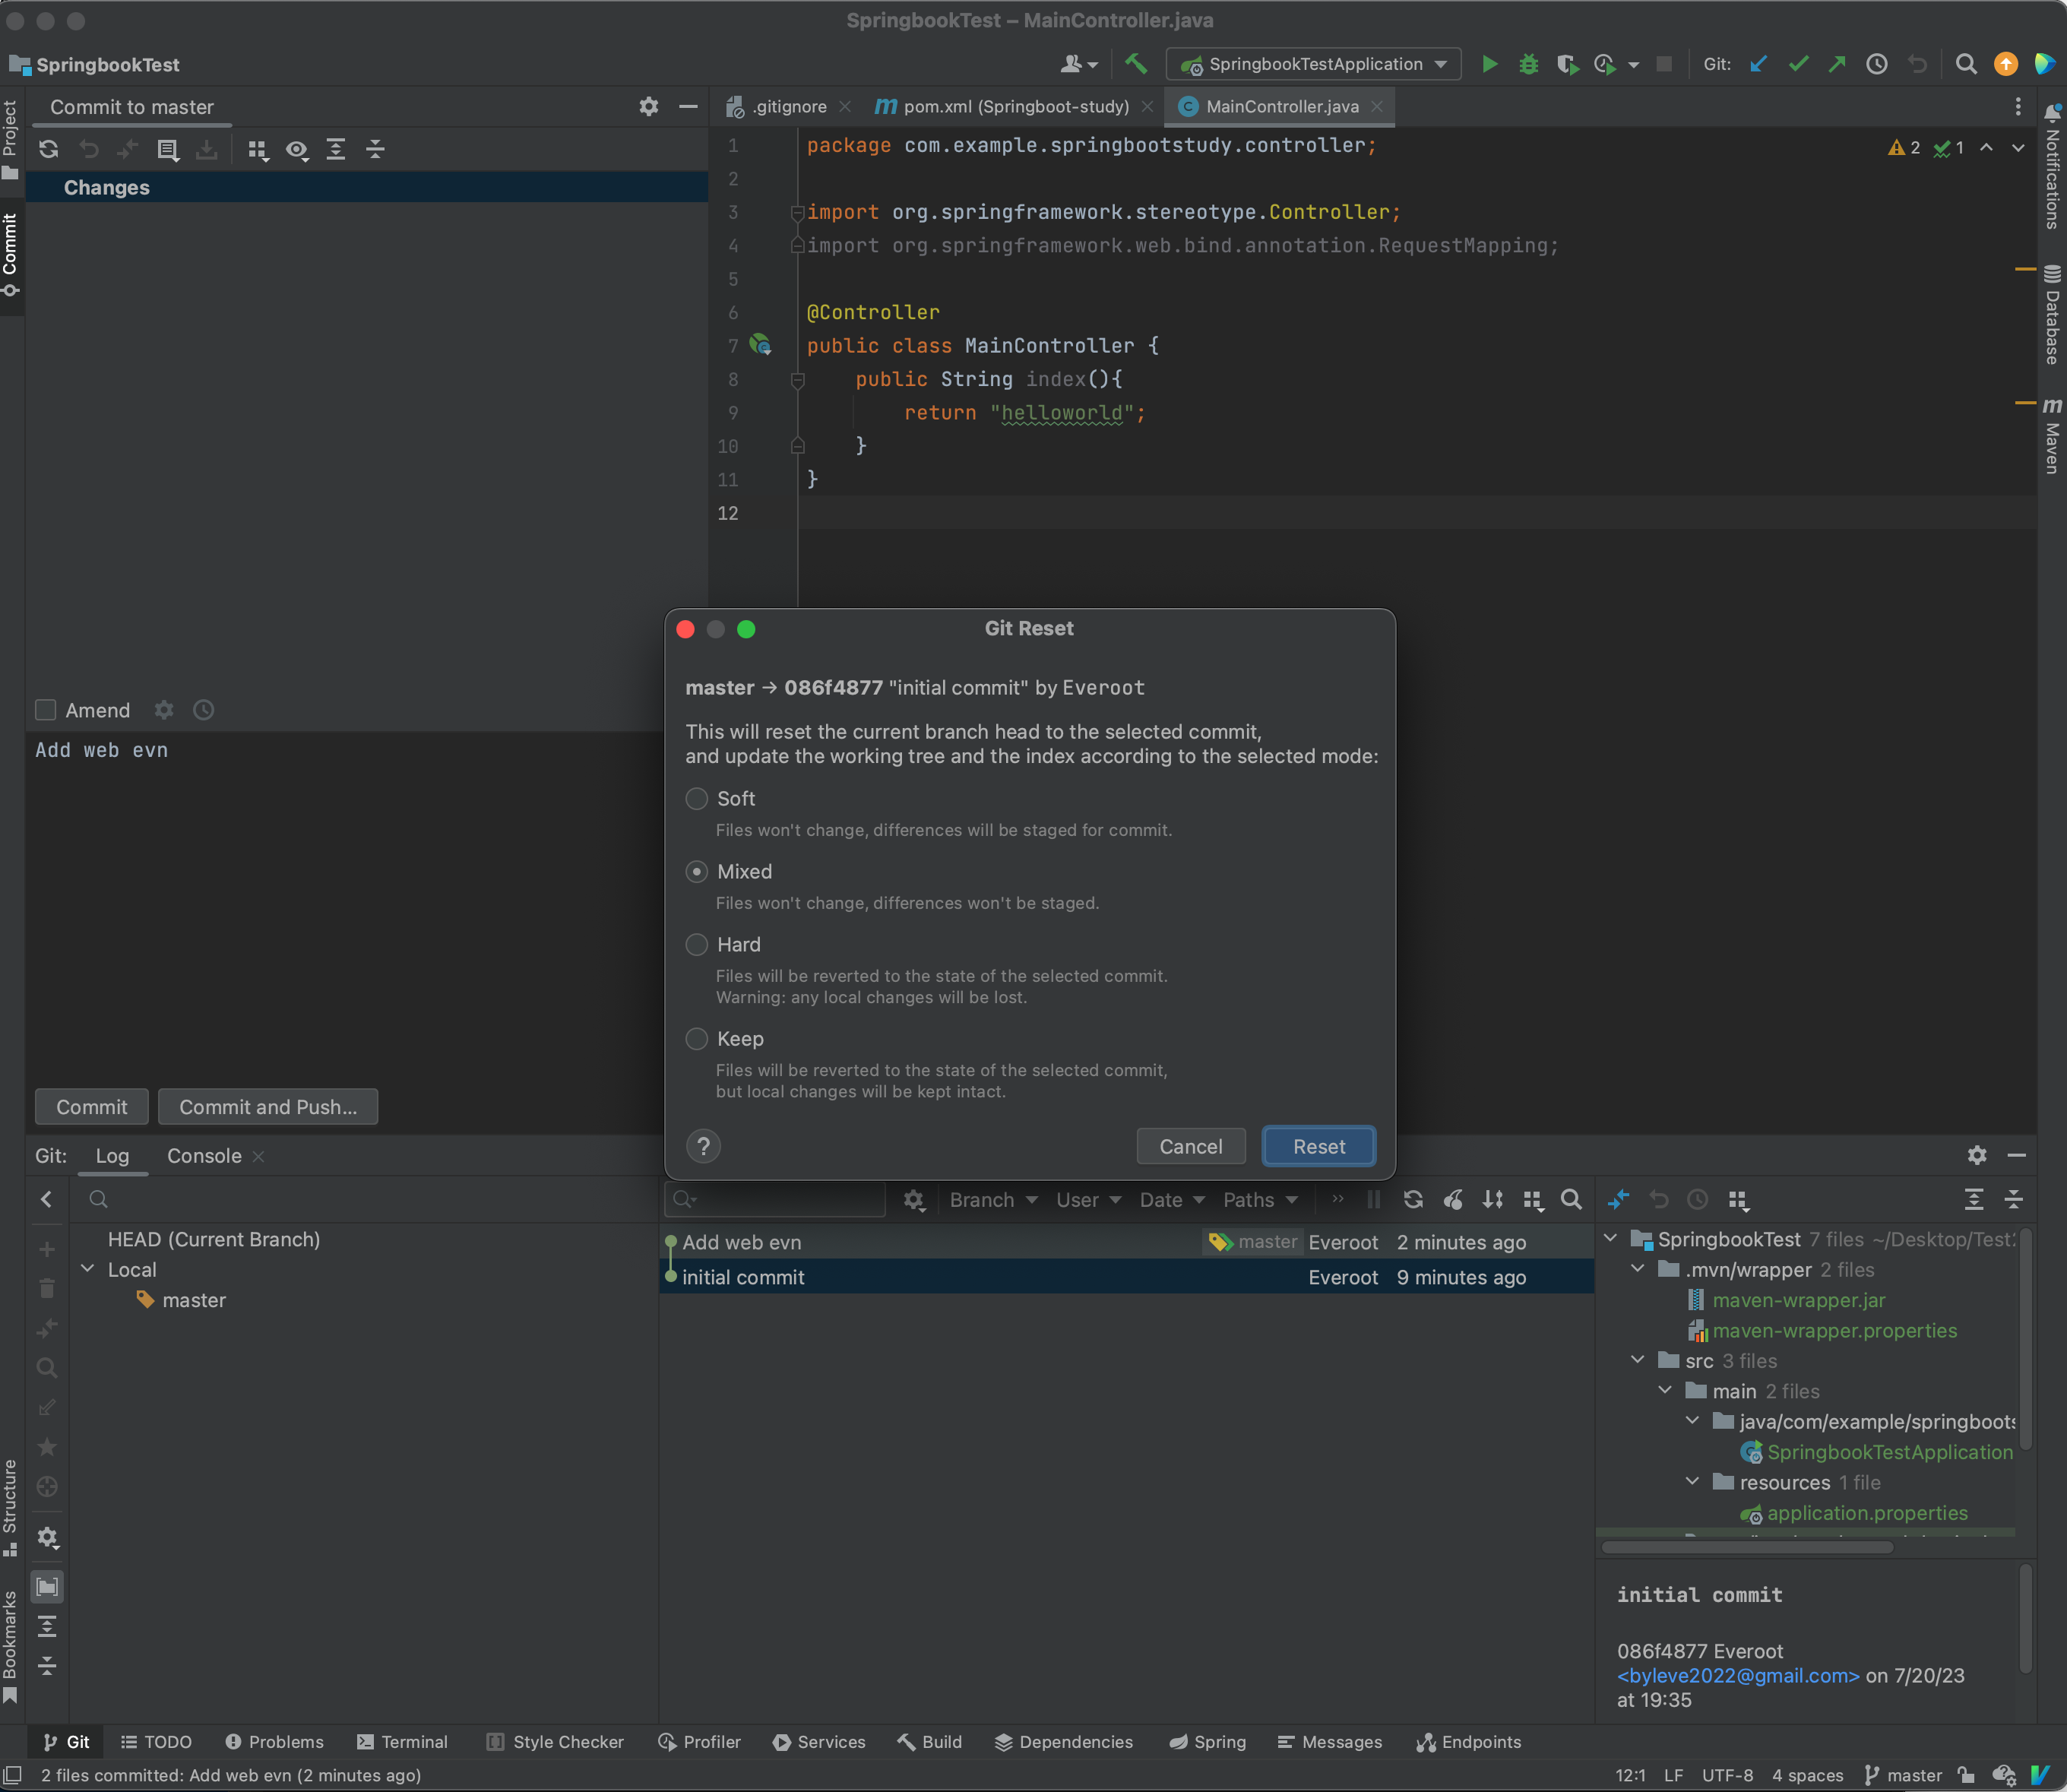Switch to the .gitignore editor tab

click(x=788, y=106)
